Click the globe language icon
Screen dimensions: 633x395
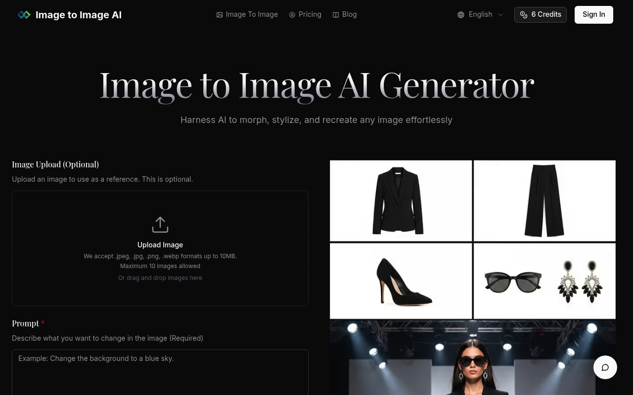(x=460, y=15)
